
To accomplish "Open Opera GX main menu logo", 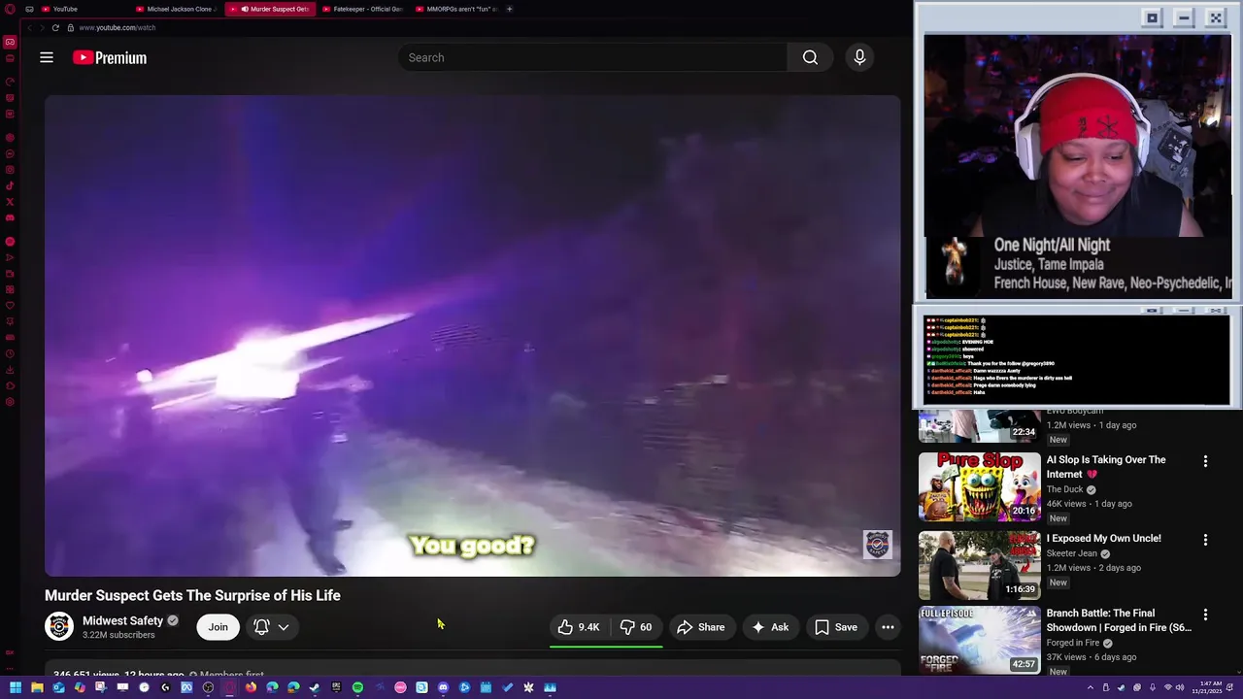I will pyautogui.click(x=10, y=9).
